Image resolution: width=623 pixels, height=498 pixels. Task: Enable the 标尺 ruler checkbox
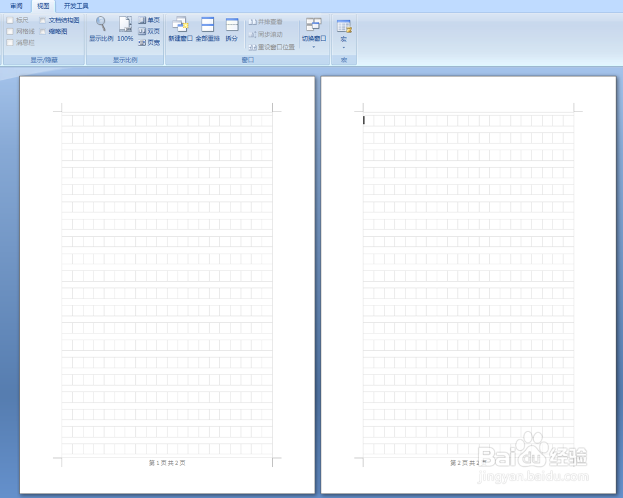pyautogui.click(x=10, y=20)
